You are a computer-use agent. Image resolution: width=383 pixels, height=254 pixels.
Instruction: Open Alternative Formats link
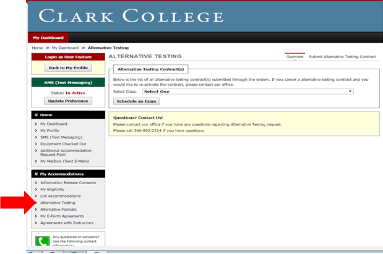pyautogui.click(x=58, y=210)
